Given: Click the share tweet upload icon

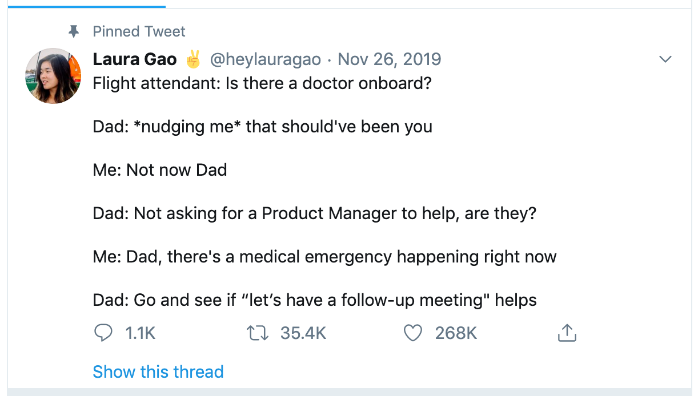Looking at the screenshot, I should click(x=567, y=333).
